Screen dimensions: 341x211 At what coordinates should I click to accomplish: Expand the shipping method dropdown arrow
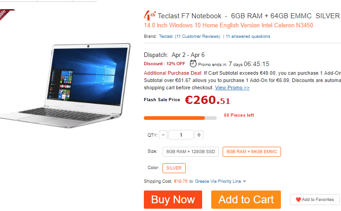tap(244, 181)
